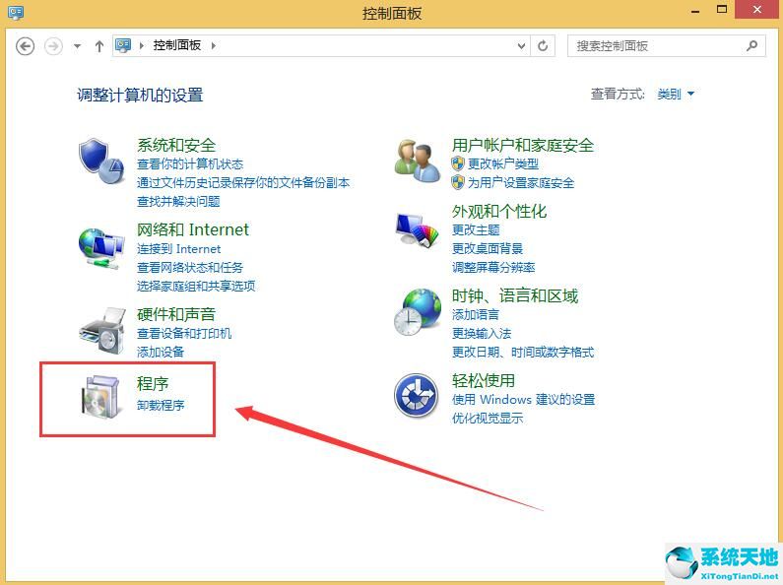783x585 pixels.
Task: Open 添加设备 link
Action: [x=161, y=353]
